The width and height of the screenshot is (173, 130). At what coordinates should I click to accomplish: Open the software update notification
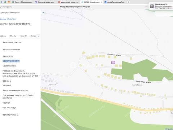[x=161, y=6]
